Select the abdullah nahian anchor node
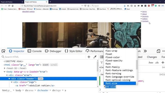 tap(35, 86)
